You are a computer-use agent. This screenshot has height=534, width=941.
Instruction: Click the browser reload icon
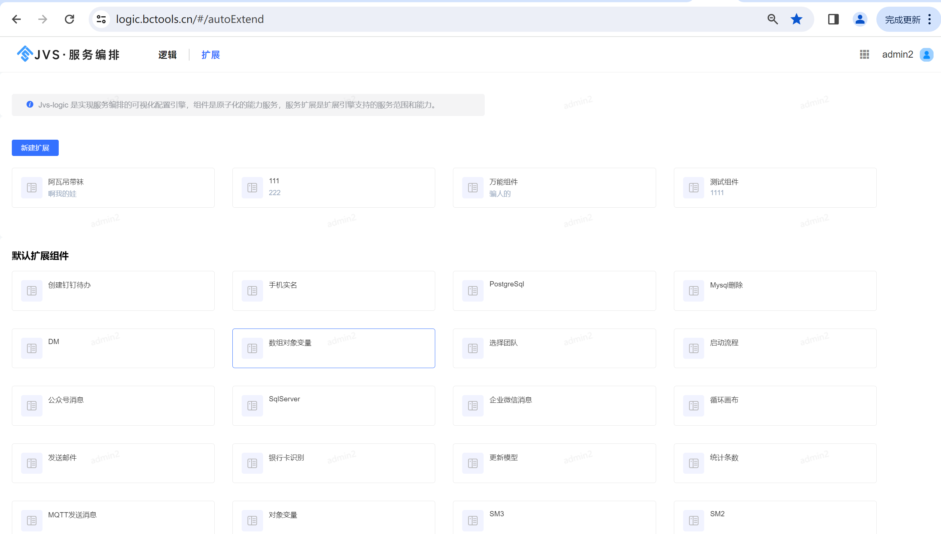pos(69,19)
